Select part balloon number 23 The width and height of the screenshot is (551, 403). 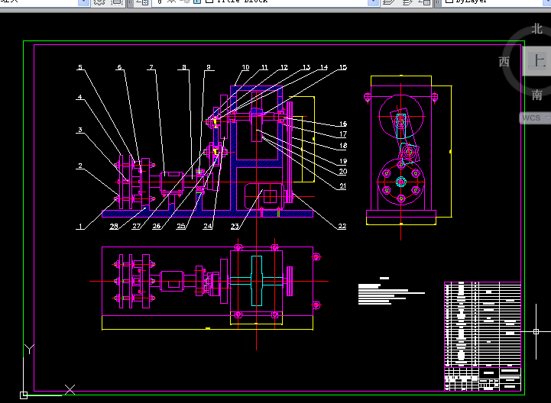(x=235, y=227)
